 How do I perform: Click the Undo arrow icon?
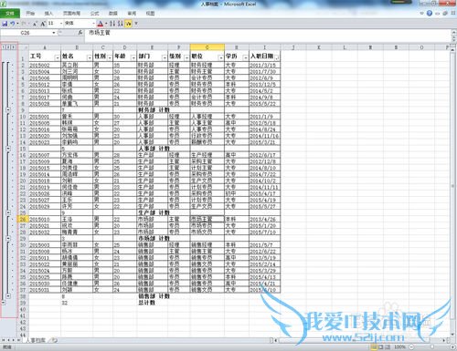12,24
